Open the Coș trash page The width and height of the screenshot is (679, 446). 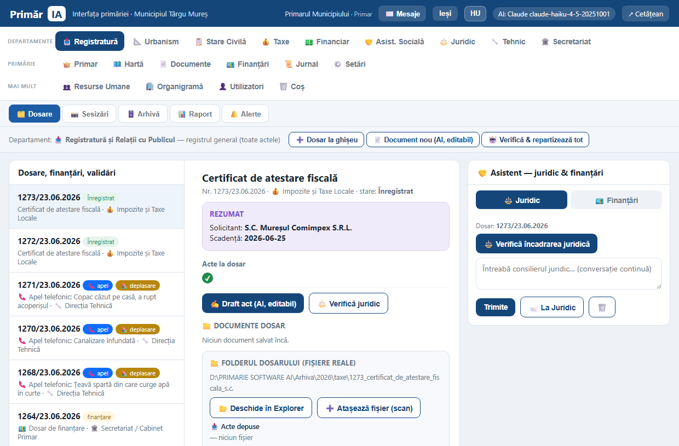pyautogui.click(x=292, y=86)
